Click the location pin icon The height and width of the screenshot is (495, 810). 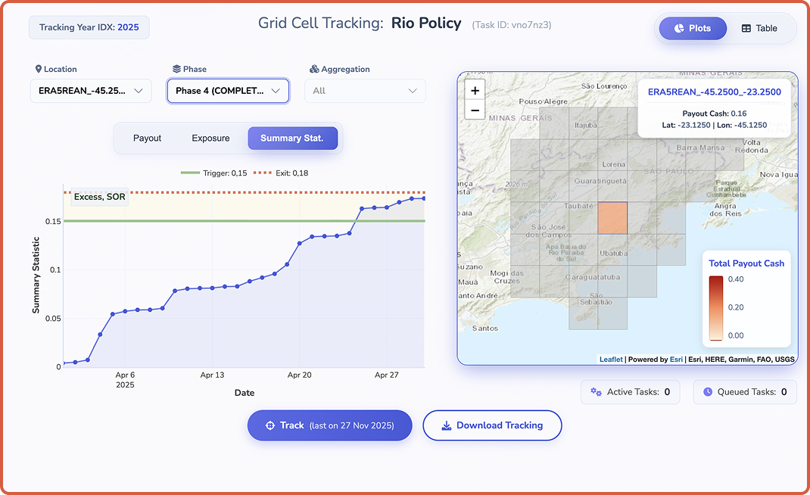38,69
